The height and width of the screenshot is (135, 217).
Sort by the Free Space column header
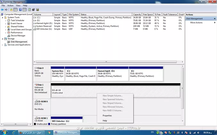click(x=148, y=14)
